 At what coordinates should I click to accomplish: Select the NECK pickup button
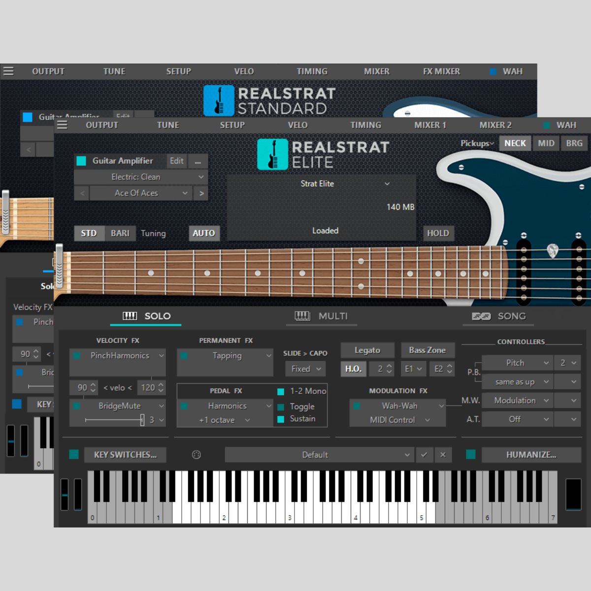coord(515,143)
